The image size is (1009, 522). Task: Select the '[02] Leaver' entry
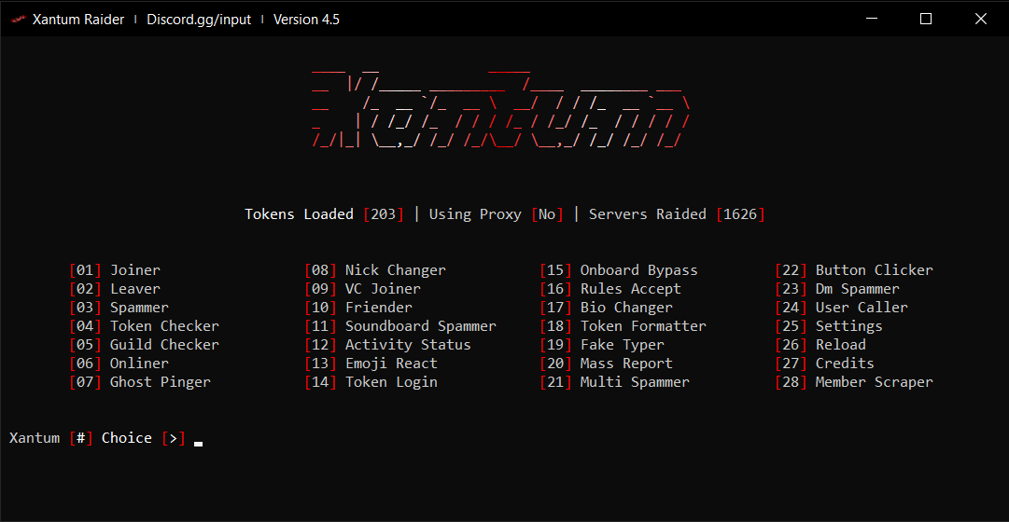(115, 289)
